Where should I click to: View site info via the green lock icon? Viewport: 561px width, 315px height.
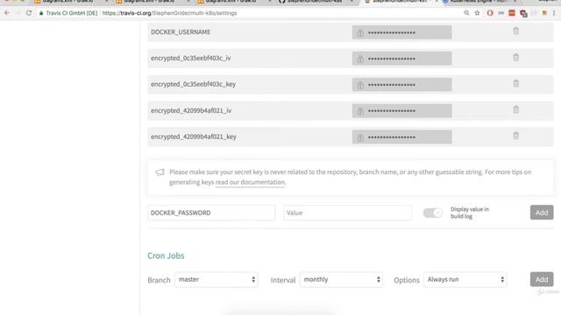coord(41,13)
